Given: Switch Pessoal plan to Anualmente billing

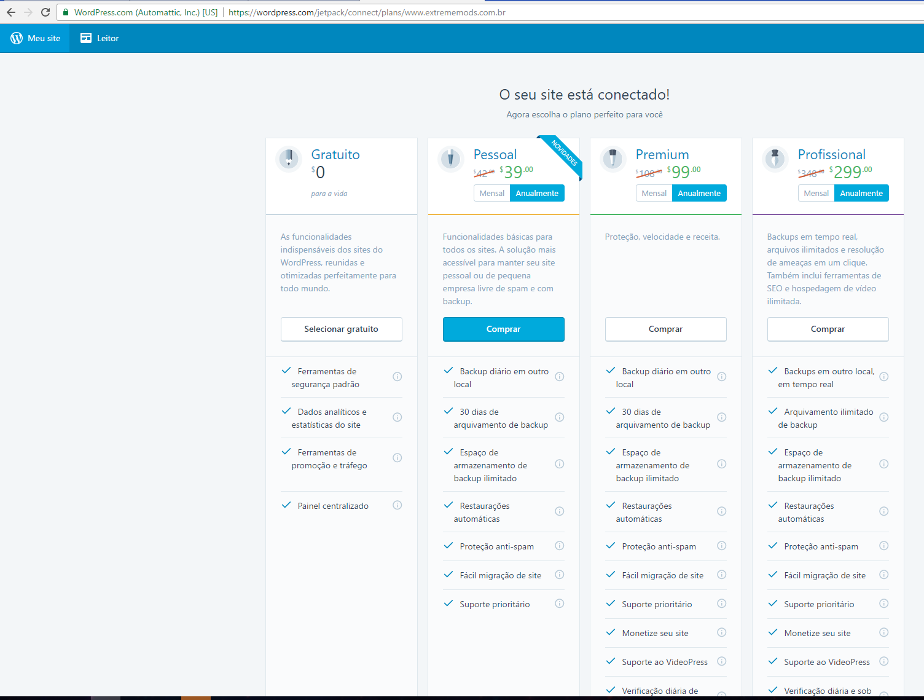Looking at the screenshot, I should [537, 193].
